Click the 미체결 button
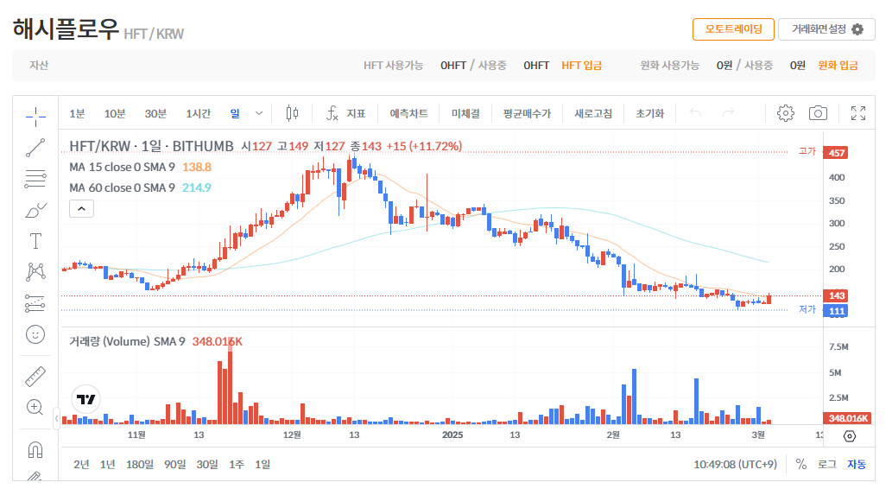The width and height of the screenshot is (892, 495). (x=465, y=113)
